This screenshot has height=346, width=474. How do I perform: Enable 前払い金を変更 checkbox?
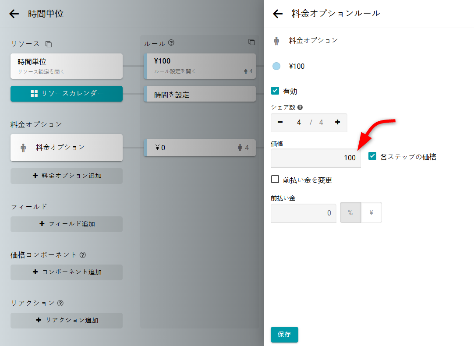275,179
